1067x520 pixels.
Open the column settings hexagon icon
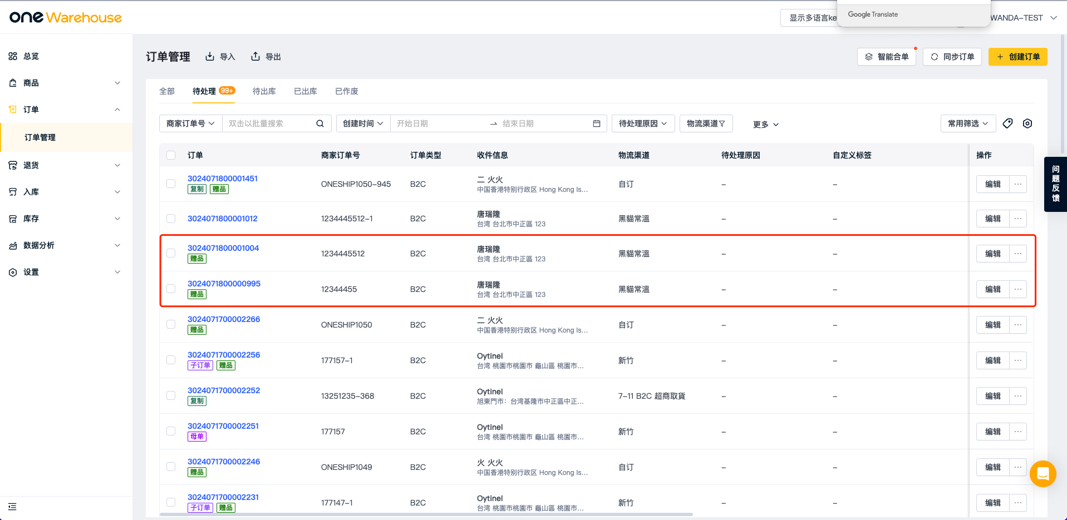click(x=1027, y=123)
